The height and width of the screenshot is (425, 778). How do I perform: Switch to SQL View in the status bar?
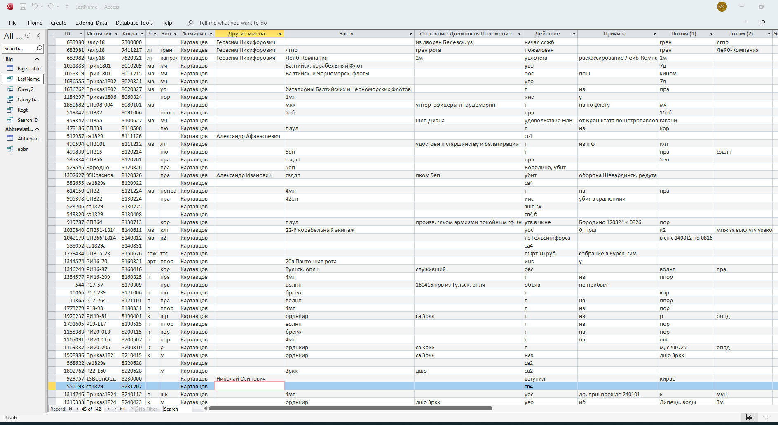(x=766, y=417)
